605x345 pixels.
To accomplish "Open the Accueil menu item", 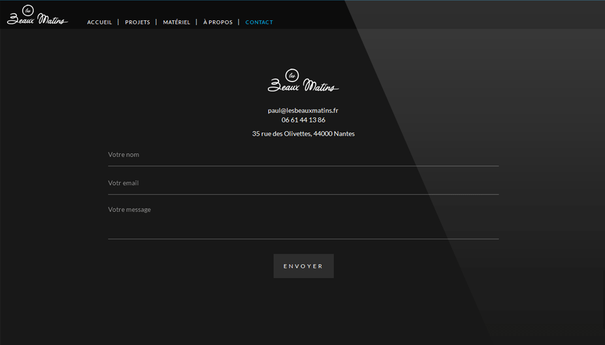I will (x=99, y=22).
